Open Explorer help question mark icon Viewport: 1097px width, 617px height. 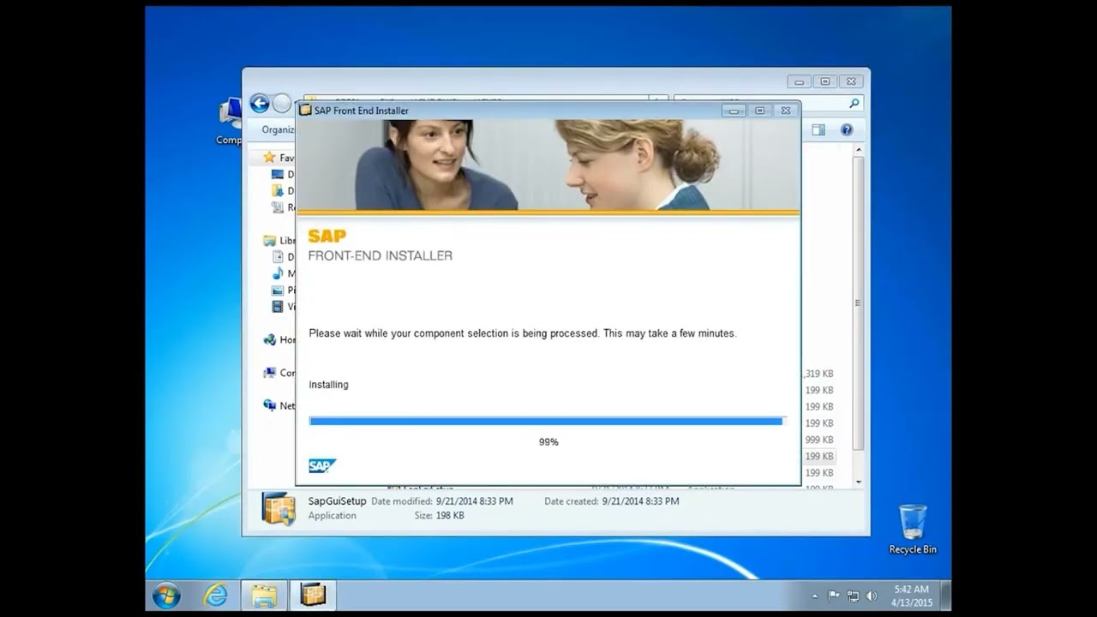pos(847,129)
